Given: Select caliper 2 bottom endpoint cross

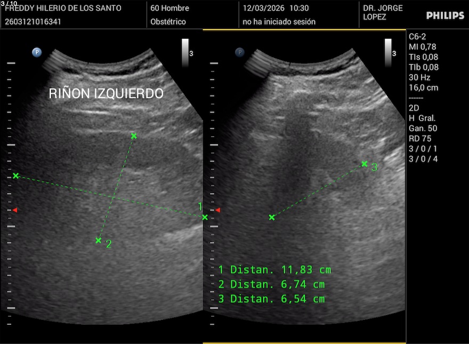Looking at the screenshot, I should [98, 241].
